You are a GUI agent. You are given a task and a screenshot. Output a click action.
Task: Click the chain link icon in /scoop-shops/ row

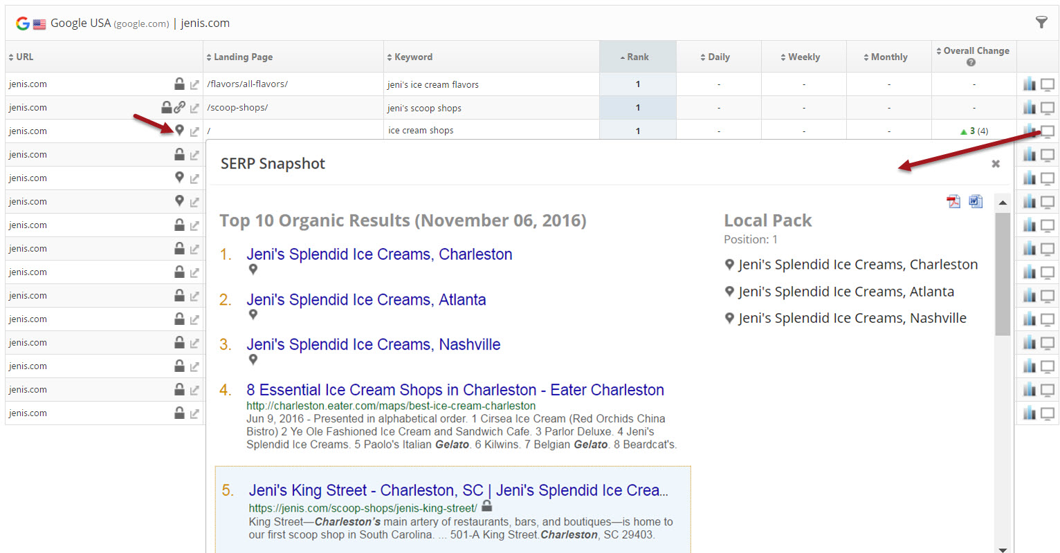[180, 108]
